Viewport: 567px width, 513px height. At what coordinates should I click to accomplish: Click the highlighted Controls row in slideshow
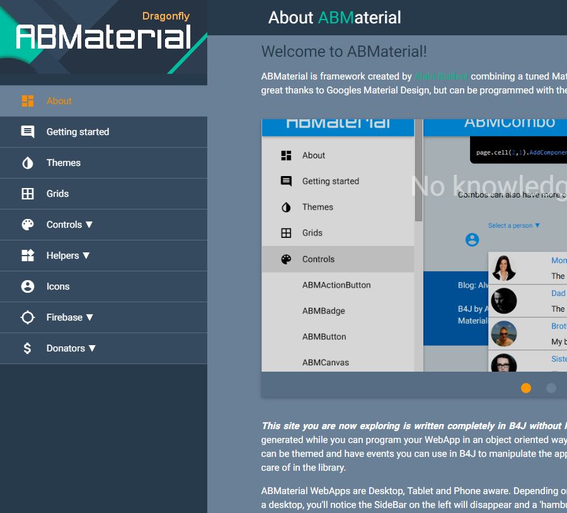(338, 259)
